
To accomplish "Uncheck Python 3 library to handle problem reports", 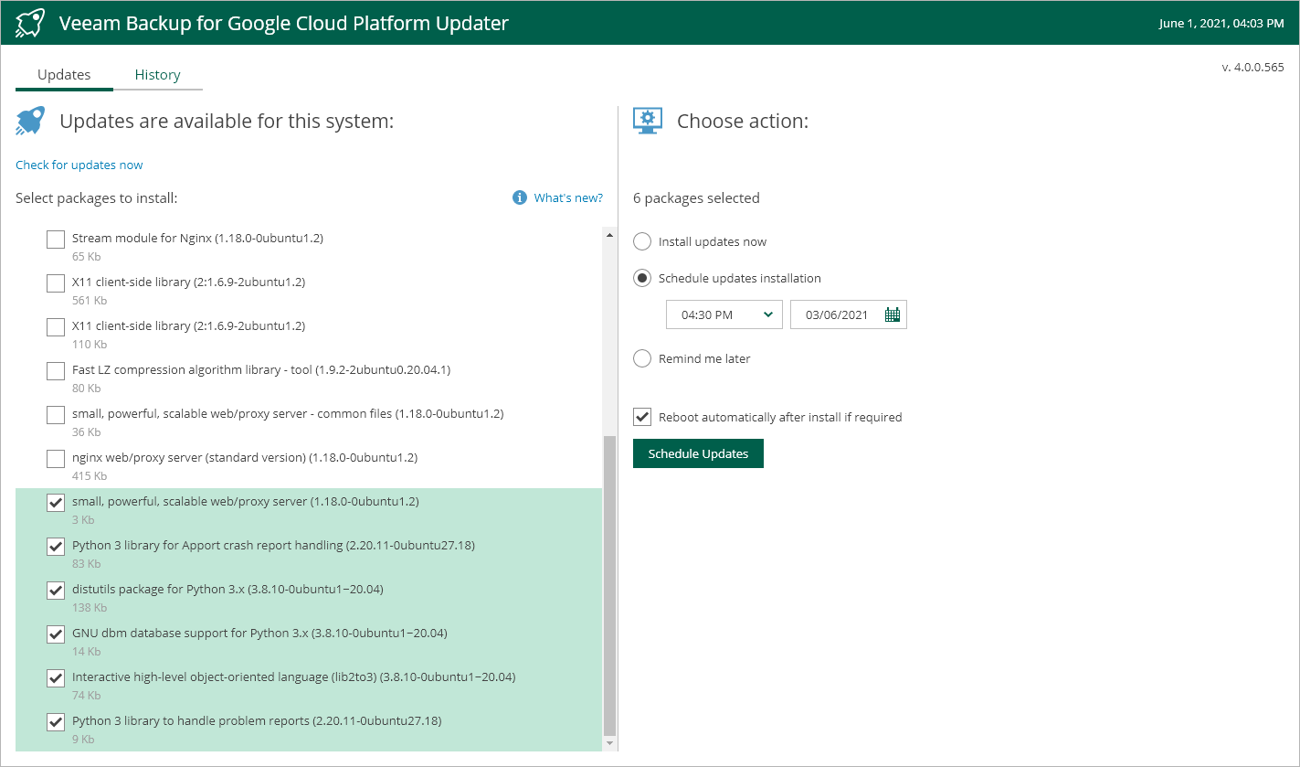I will (x=56, y=722).
